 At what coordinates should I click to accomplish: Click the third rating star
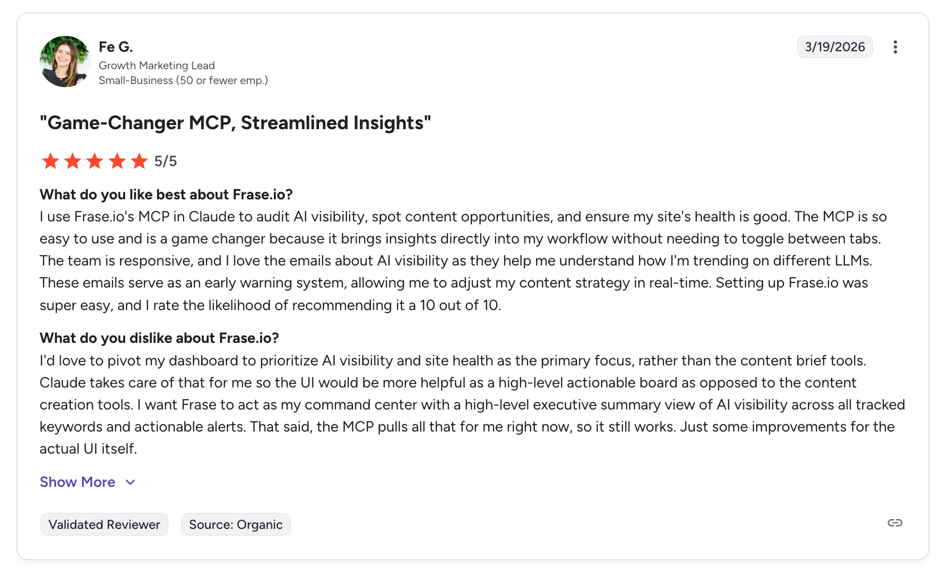click(x=95, y=161)
